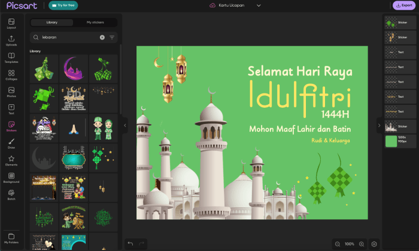Select the Idulfitri title on canvas
The image size is (419, 251).
point(300,98)
